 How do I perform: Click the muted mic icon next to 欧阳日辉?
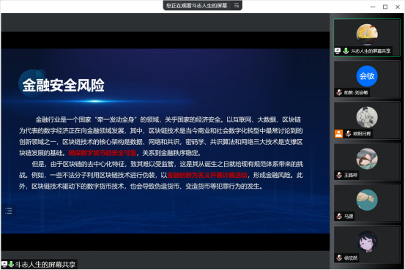(349, 134)
